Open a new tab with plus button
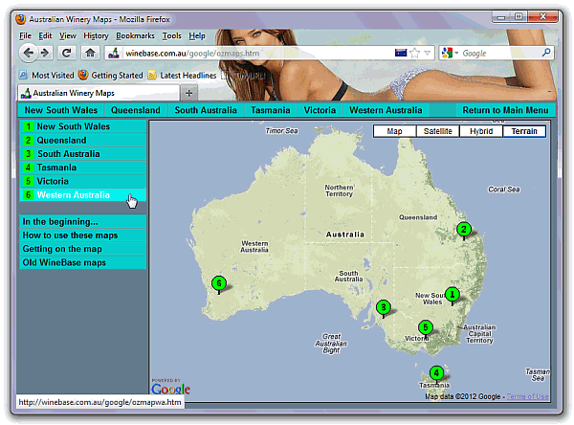 click(x=188, y=93)
